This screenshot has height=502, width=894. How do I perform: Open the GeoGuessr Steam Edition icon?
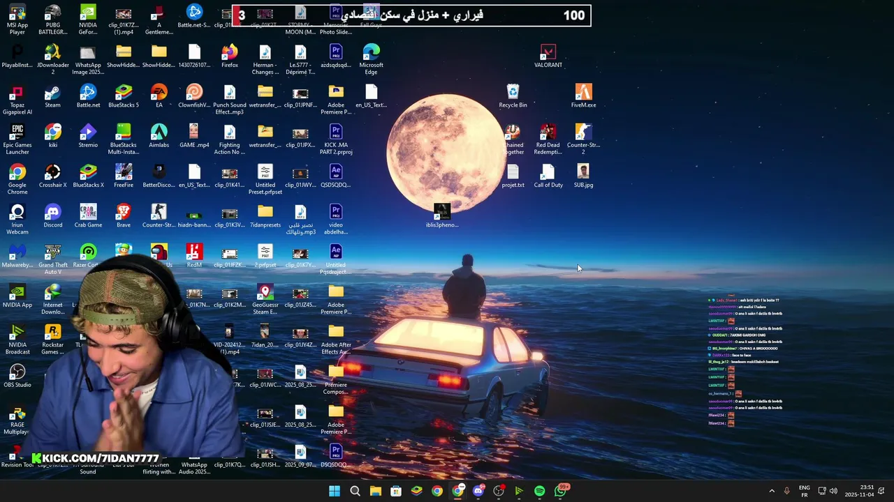coord(265,299)
